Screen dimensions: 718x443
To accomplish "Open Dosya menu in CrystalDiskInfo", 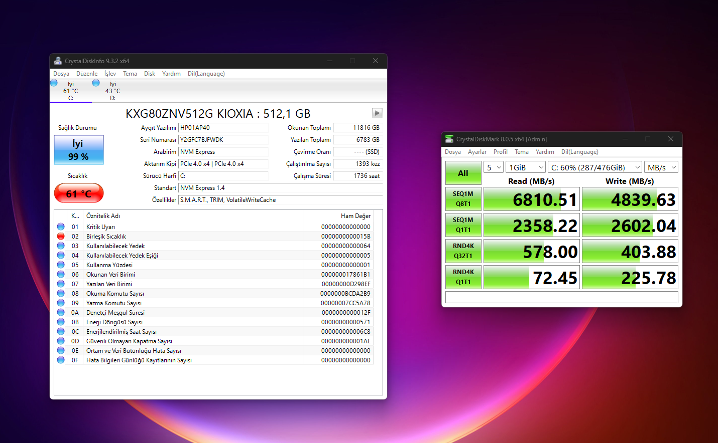I will tap(61, 74).
